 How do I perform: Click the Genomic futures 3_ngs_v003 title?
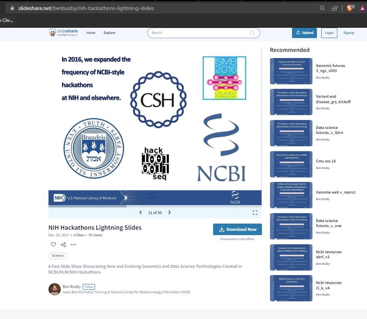330,68
